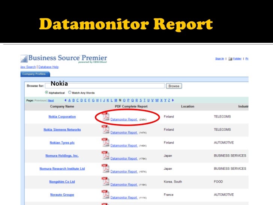Screen dimensions: 273x205
Task: Go to next letters with right arrow
Action: point(173,100)
